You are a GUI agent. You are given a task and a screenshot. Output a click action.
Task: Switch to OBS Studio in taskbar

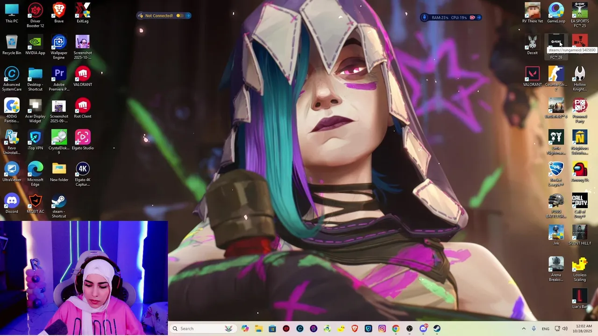409,329
